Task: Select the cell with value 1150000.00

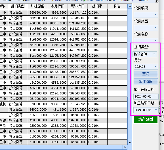Action: [x=38, y=131]
